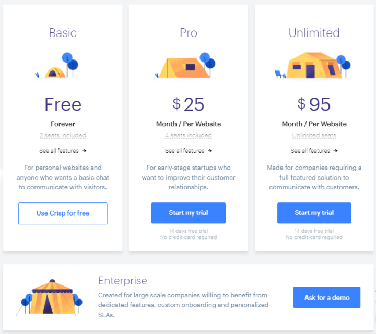Screen dimensions: 376x334
Task: Expand See all features for Unlimited plan
Action: tap(310, 151)
